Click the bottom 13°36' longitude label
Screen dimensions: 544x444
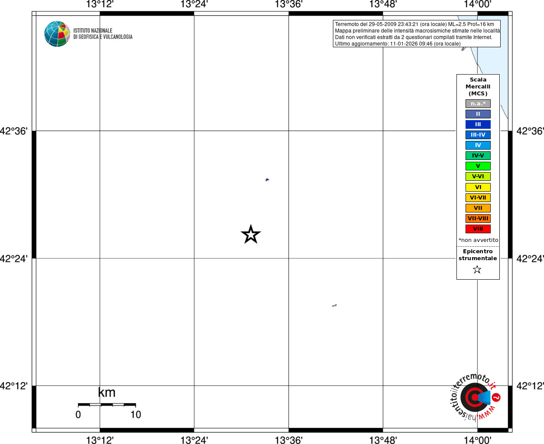point(289,440)
